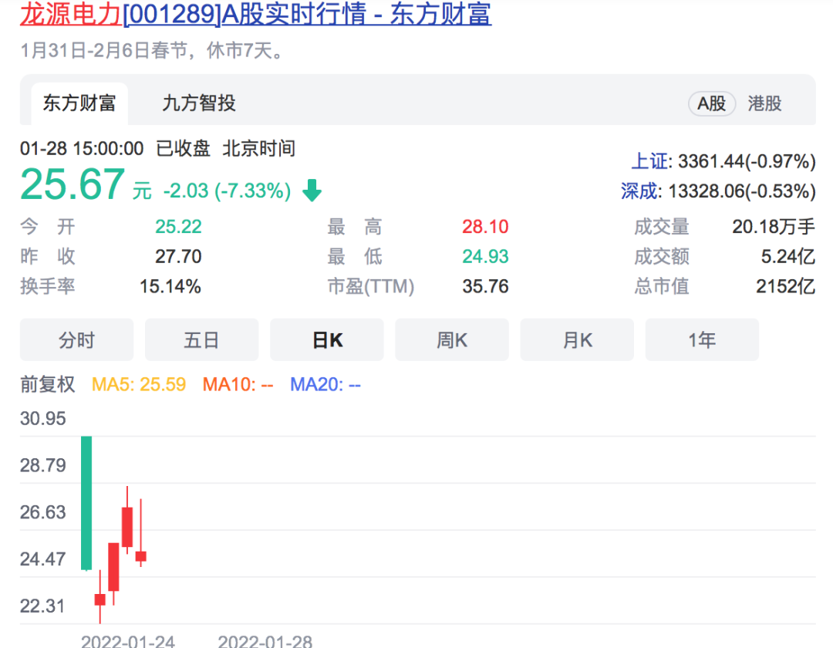The image size is (833, 648).
Task: Click the 2022-01-24 date axis label
Action: [128, 640]
